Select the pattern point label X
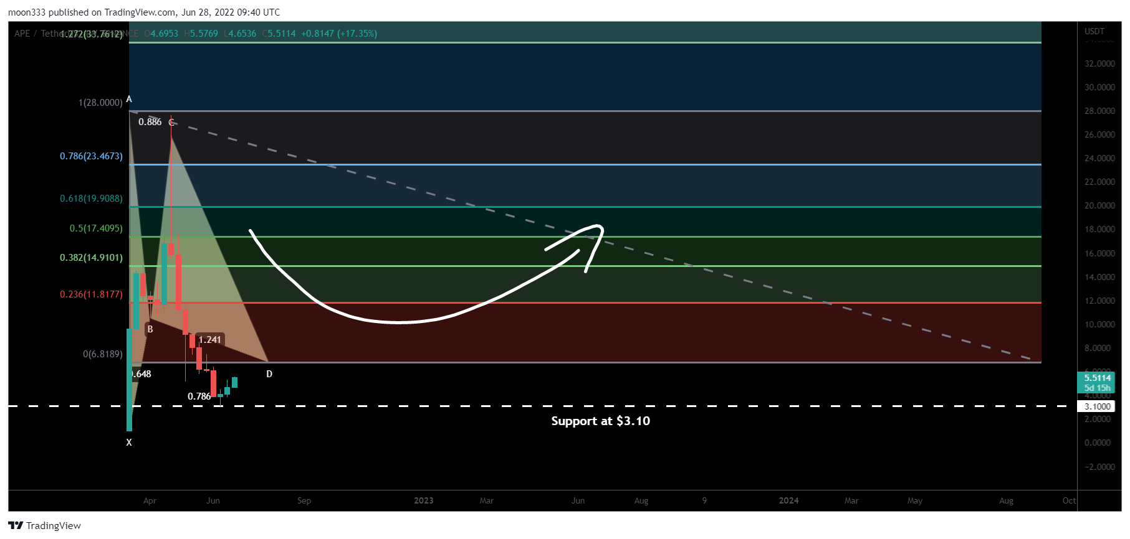 (129, 443)
